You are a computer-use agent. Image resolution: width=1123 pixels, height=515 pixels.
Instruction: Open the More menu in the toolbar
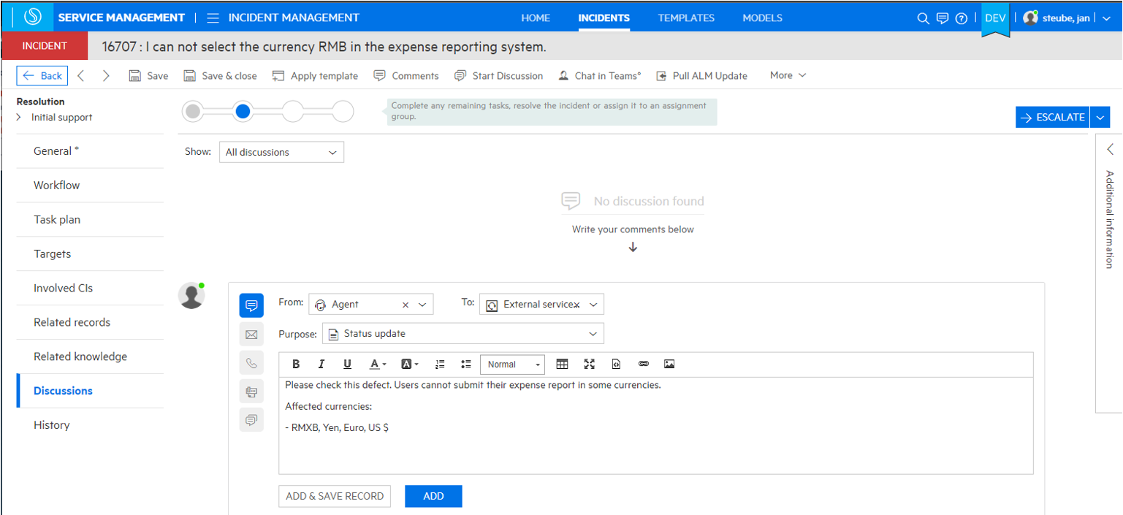point(787,75)
